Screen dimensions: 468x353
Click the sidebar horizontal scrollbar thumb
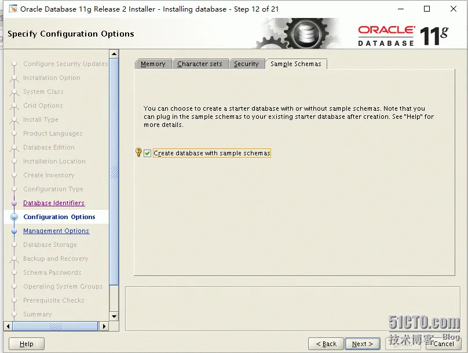[x=55, y=326]
